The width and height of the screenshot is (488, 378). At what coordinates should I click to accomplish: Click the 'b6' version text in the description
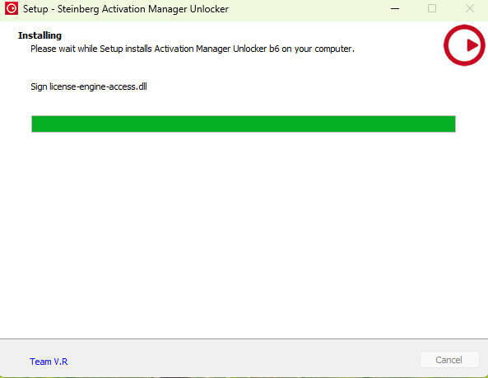[x=274, y=49]
